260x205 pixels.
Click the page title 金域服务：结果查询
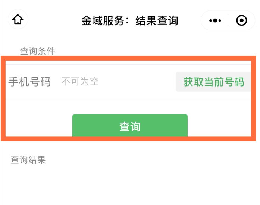pos(130,20)
